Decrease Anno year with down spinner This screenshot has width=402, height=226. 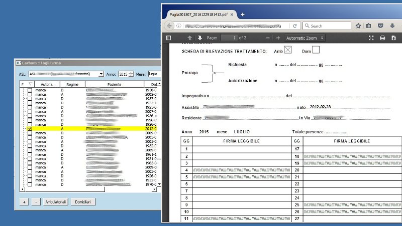(x=131, y=75)
